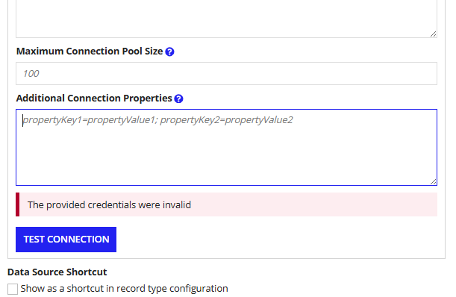
Task: Click the 'Data Source Shortcut' heading
Action: click(x=57, y=272)
